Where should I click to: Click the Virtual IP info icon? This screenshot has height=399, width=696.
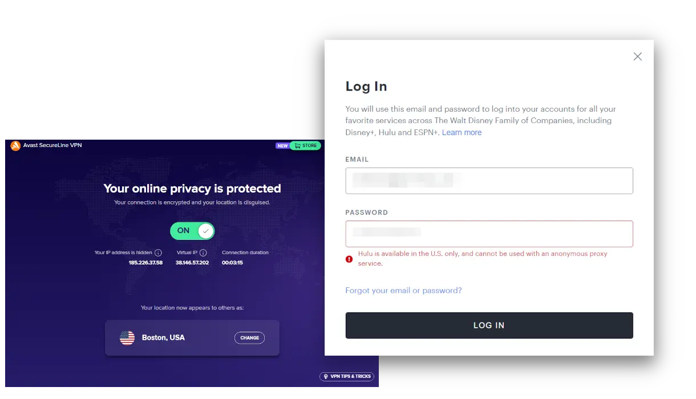[204, 253]
